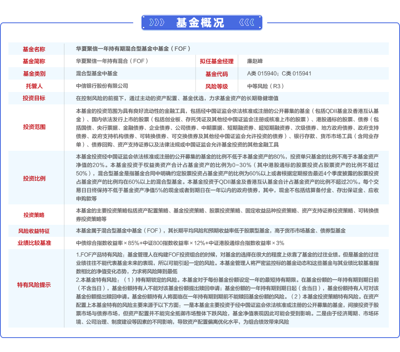Click the risk item starting 2.本基金特有风险
The image size is (400, 352).
(227, 301)
